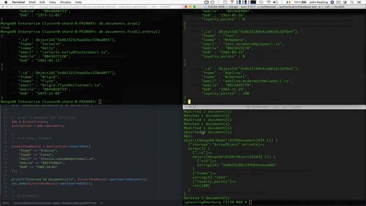Click the $collection = $db->documents; code line
Image resolution: width=366 pixels, height=206 pixels.
pyautogui.click(x=38, y=126)
